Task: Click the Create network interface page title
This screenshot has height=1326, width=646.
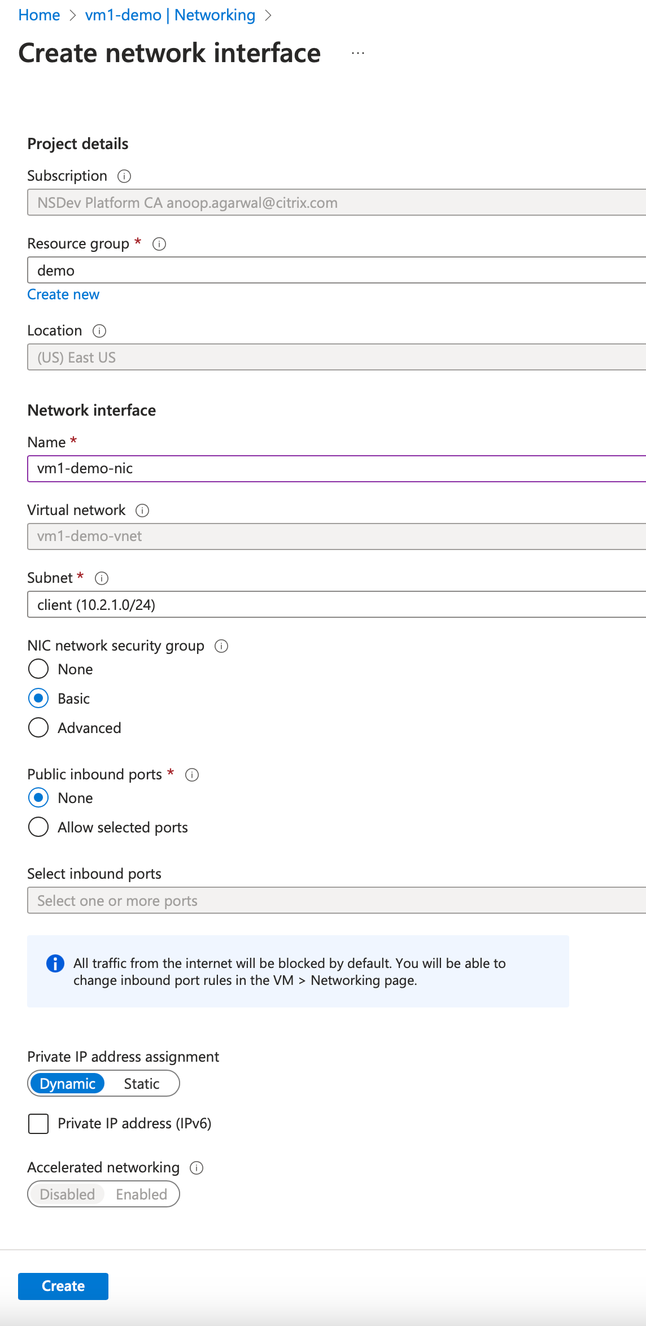Action: pos(169,53)
